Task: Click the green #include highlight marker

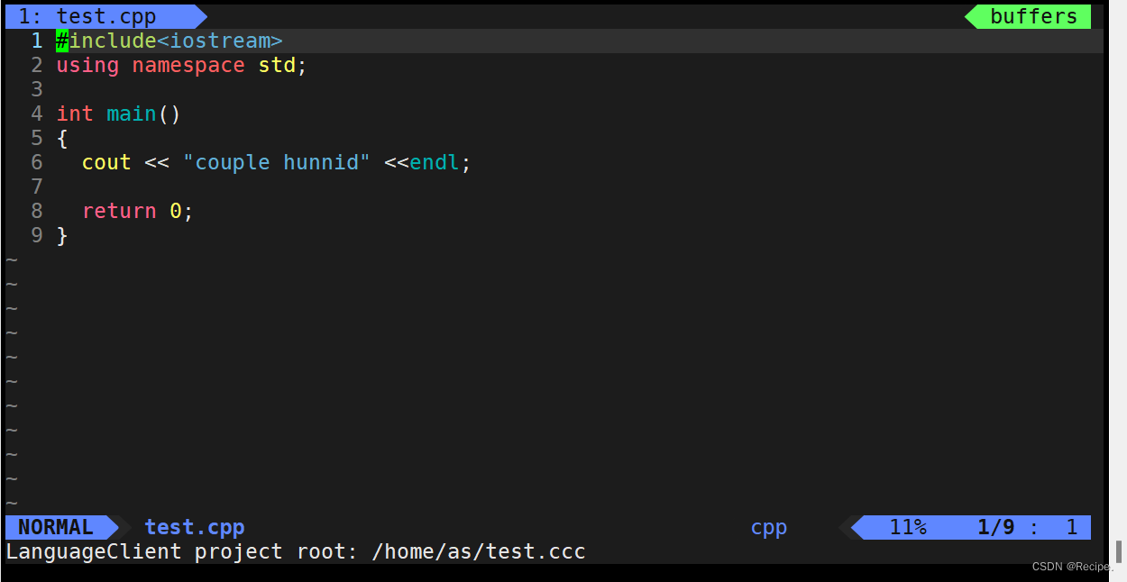Action: 61,41
